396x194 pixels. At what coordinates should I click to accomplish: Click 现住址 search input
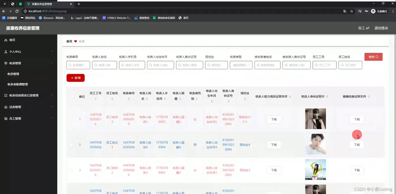point(216,65)
